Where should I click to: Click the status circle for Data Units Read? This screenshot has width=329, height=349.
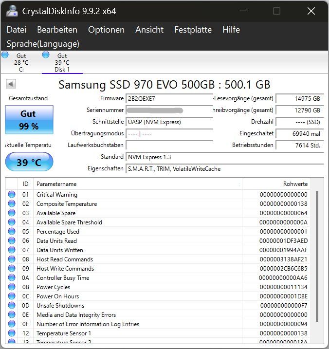(12, 240)
